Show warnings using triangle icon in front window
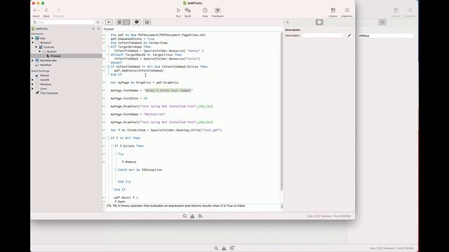 pos(192,216)
